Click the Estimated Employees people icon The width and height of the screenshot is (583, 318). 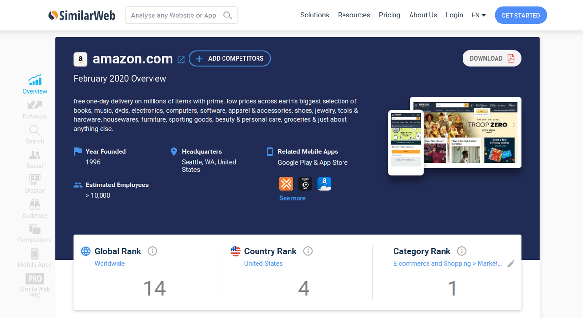(x=78, y=185)
